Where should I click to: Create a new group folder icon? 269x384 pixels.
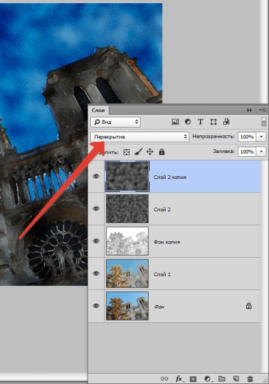(222, 379)
